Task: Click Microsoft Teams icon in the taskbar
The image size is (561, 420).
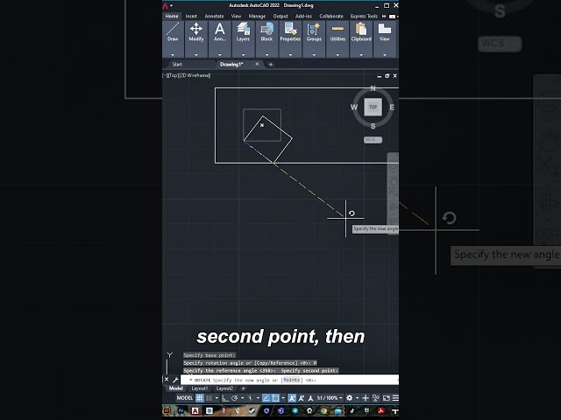Action: pos(280,410)
